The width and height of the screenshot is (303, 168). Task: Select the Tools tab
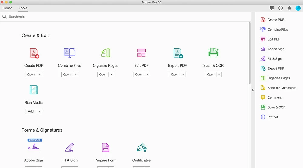coord(23,8)
